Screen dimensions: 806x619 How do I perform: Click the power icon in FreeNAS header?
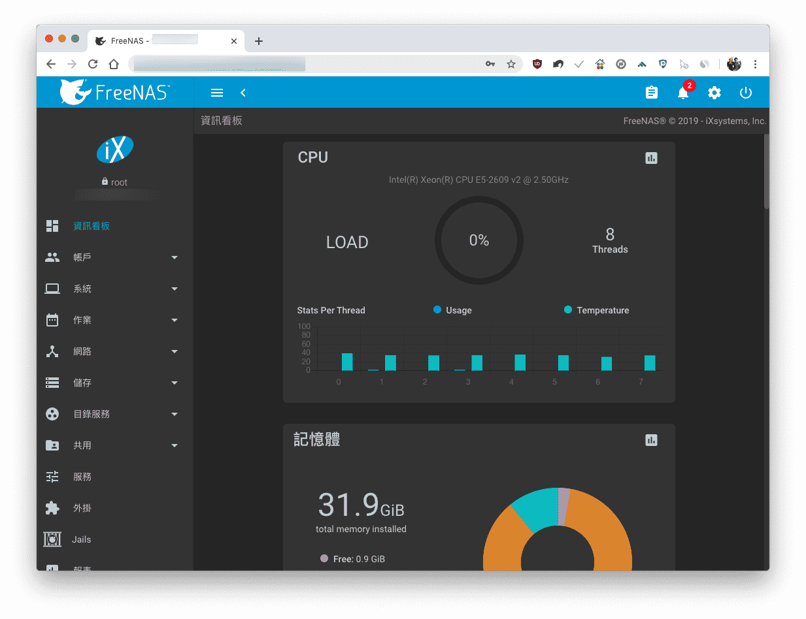point(746,93)
